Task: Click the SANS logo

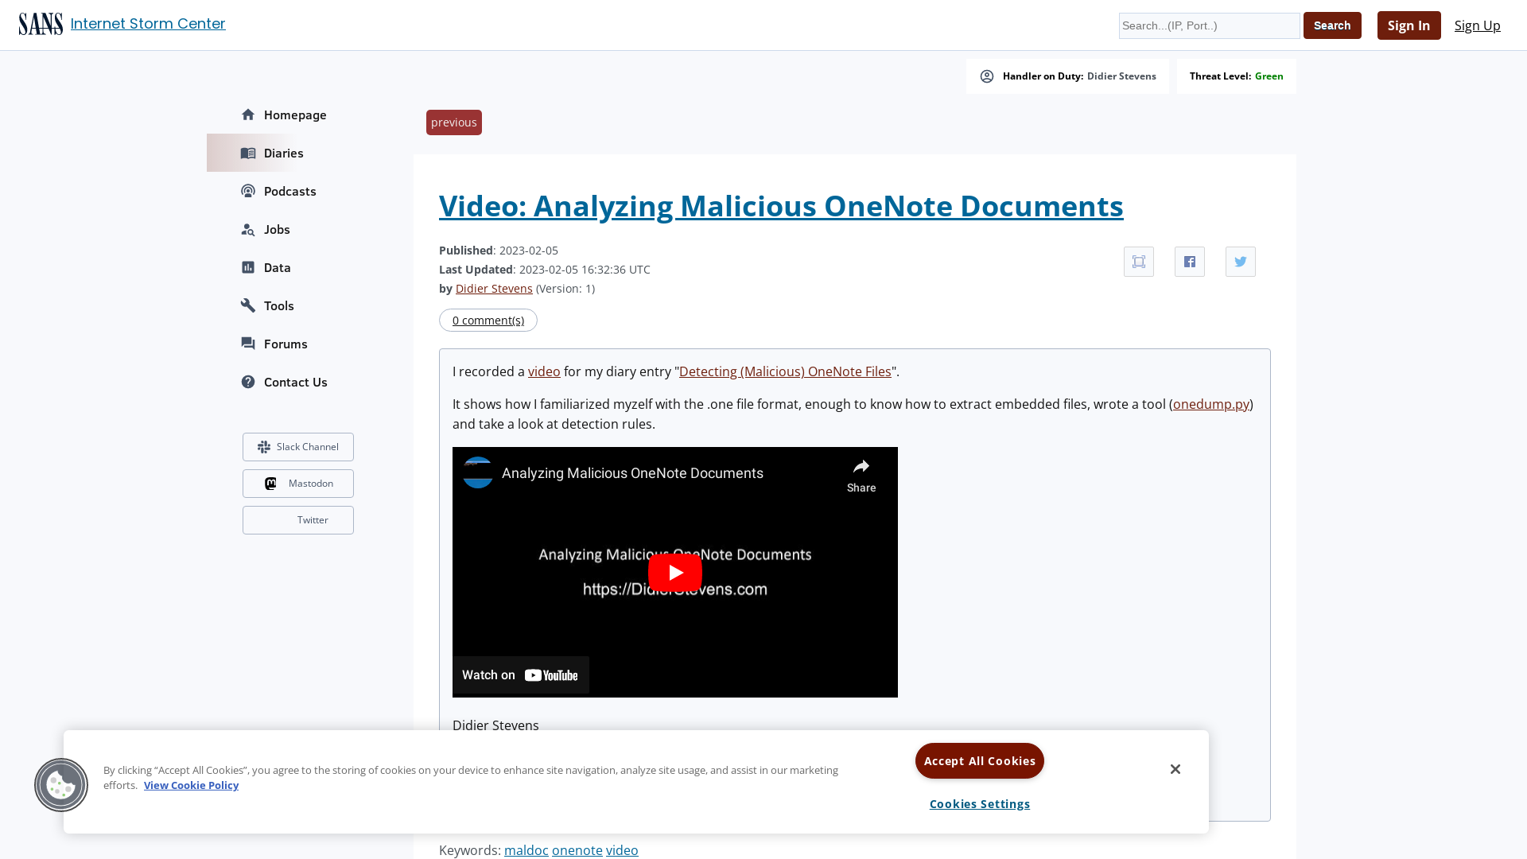Action: [x=41, y=25]
